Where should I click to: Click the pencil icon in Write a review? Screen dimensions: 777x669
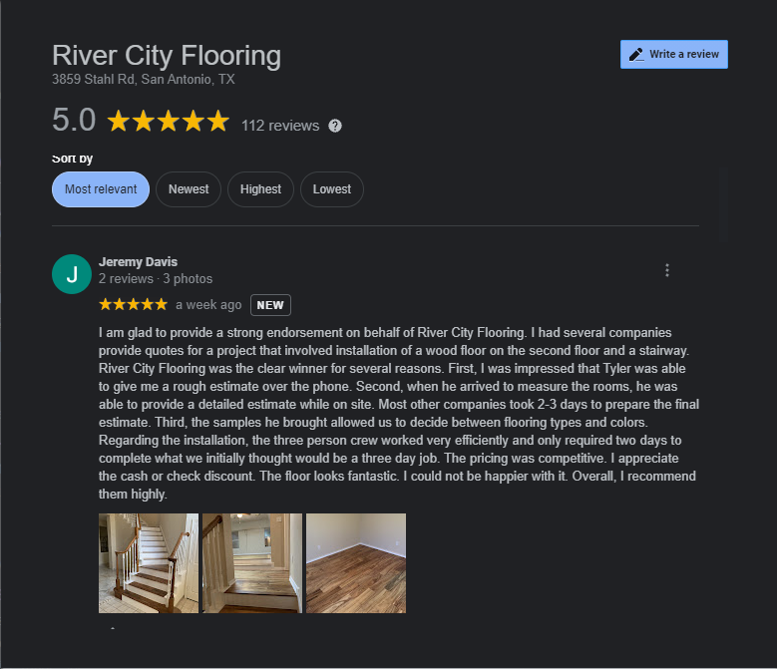point(636,55)
